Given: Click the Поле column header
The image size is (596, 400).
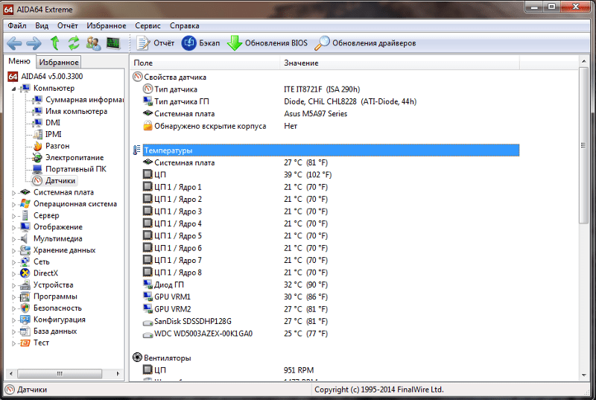Looking at the screenshot, I should 206,63.
